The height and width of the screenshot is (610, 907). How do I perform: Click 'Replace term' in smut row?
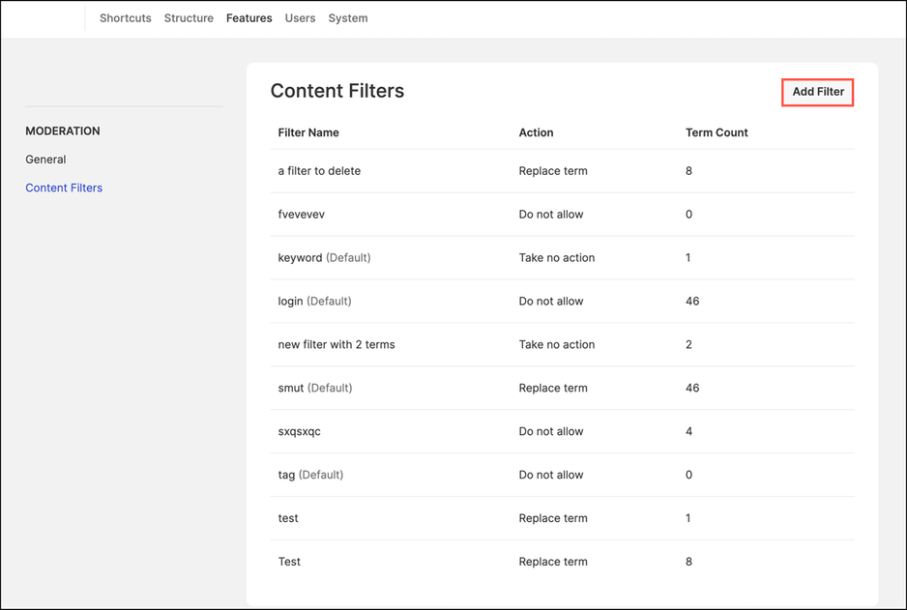(553, 388)
